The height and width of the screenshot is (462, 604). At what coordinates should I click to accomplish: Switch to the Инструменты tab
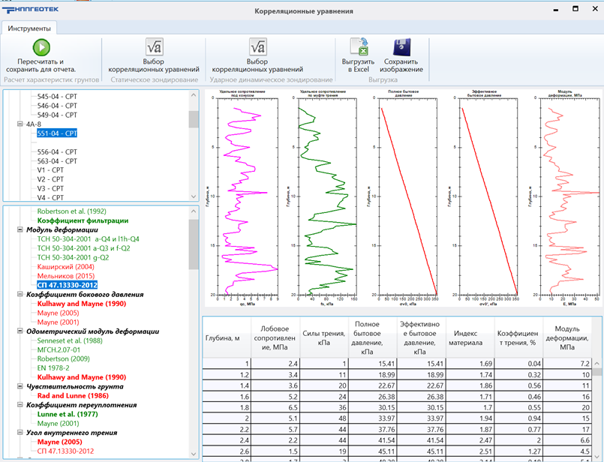pyautogui.click(x=29, y=28)
